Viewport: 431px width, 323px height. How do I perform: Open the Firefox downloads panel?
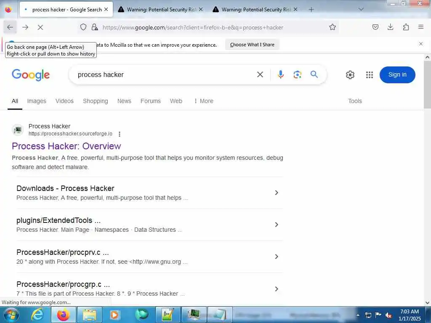click(x=390, y=27)
